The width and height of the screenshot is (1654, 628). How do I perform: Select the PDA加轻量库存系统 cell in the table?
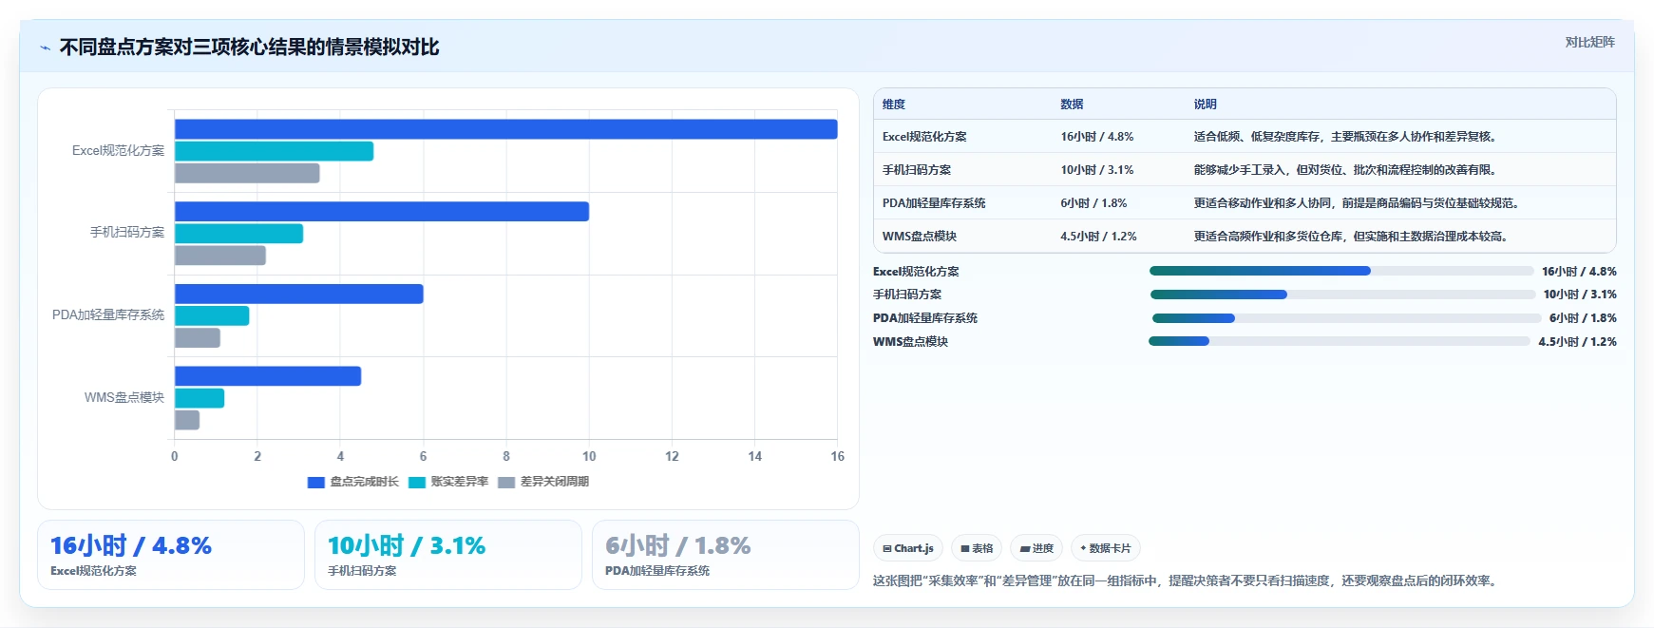pyautogui.click(x=934, y=203)
